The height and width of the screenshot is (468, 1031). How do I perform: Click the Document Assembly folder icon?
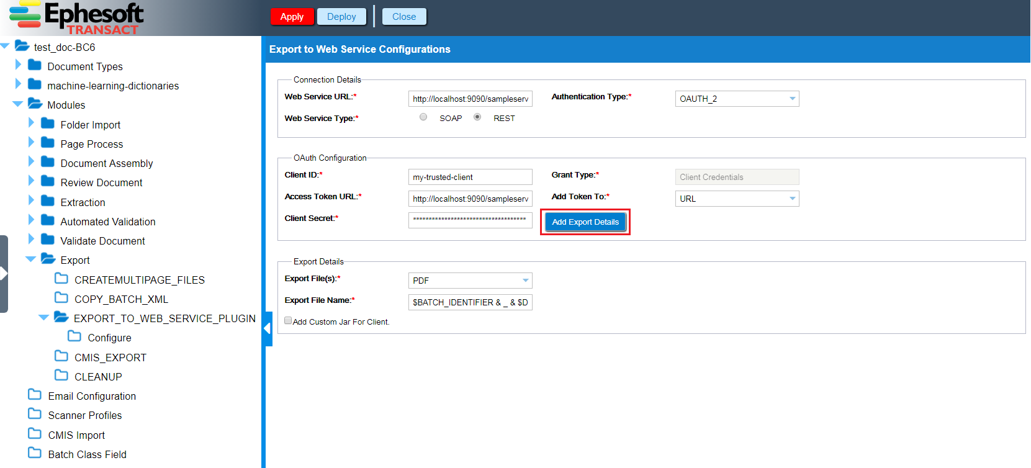(x=48, y=162)
